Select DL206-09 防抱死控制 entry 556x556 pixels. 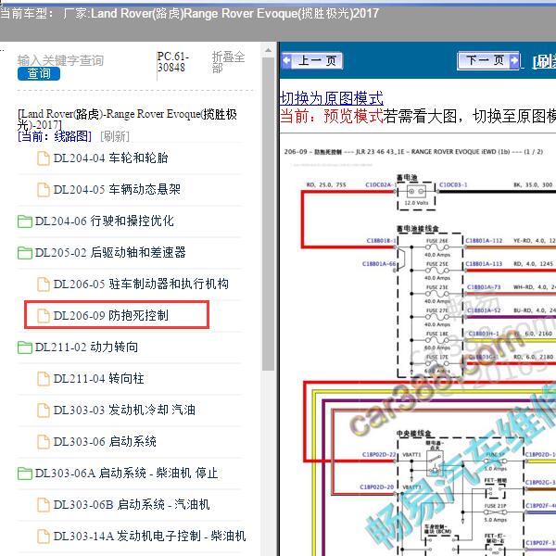pyautogui.click(x=111, y=315)
